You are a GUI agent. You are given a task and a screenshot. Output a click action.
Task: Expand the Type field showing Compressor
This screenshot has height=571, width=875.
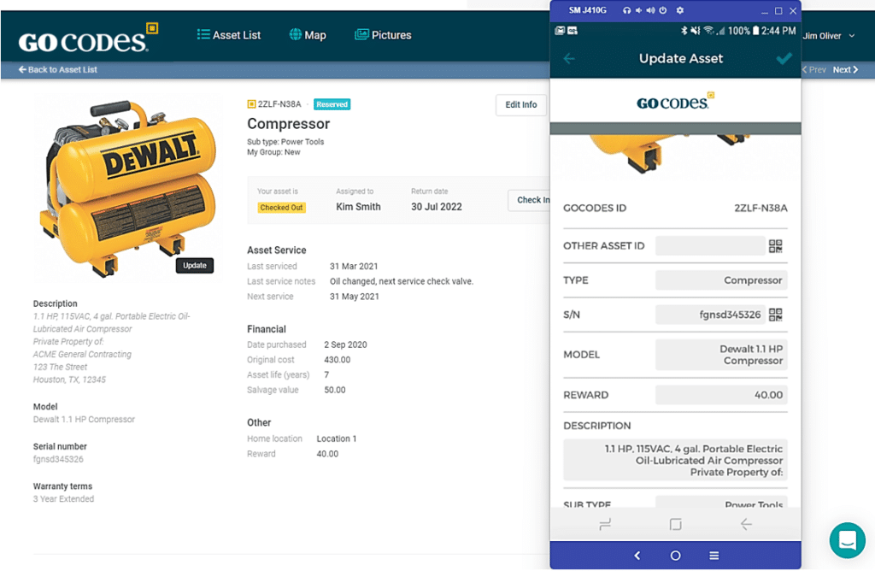(720, 280)
